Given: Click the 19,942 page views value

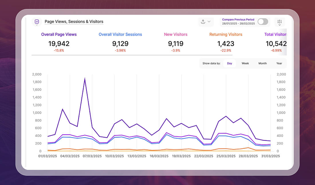Looking at the screenshot, I should pyautogui.click(x=59, y=44).
